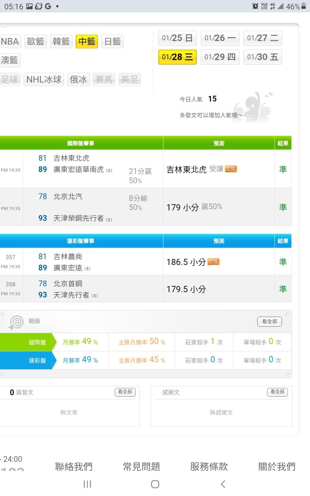Click the 主推 badge beside 受讓
Screen dimensions: 310x496
coord(231,169)
